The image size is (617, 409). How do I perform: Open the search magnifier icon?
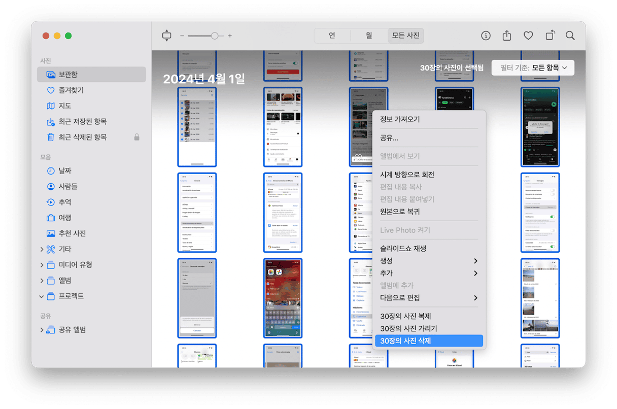click(570, 36)
